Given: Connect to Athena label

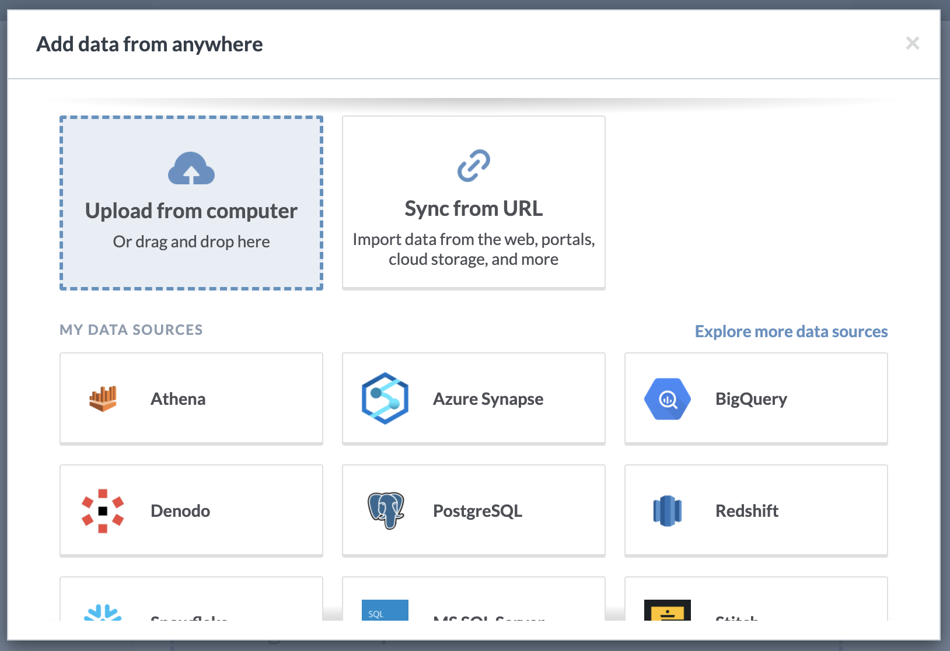Looking at the screenshot, I should coord(178,399).
